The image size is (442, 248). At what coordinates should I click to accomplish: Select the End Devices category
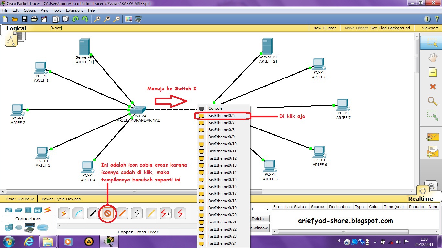pyautogui.click(x=9, y=227)
